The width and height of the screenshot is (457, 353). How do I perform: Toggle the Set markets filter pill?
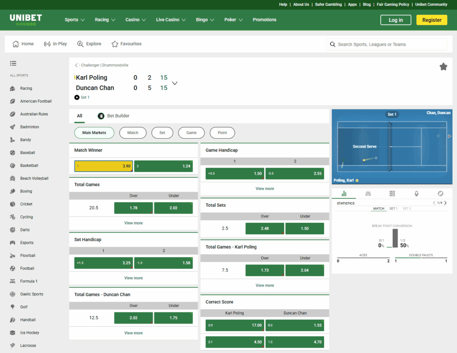[162, 132]
